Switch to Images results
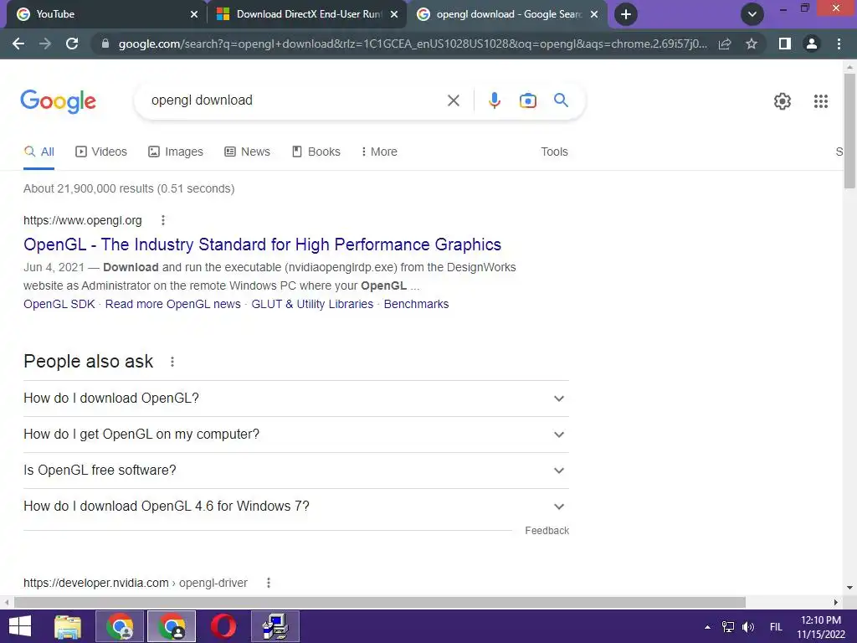The width and height of the screenshot is (857, 643). tap(176, 152)
